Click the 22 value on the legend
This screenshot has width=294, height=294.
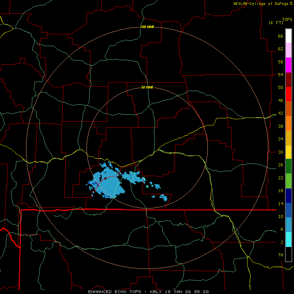click(281, 178)
